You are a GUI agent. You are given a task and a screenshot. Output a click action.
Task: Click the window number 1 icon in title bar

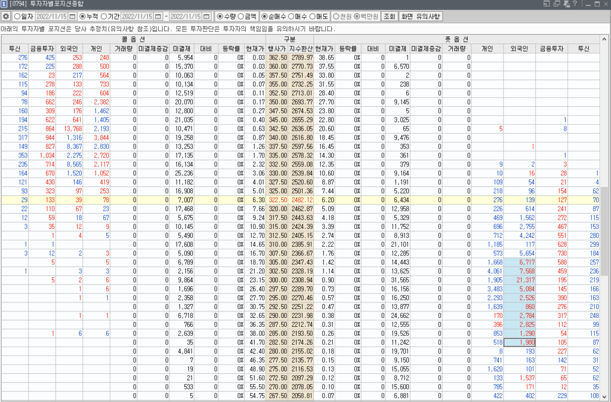tap(4, 4)
